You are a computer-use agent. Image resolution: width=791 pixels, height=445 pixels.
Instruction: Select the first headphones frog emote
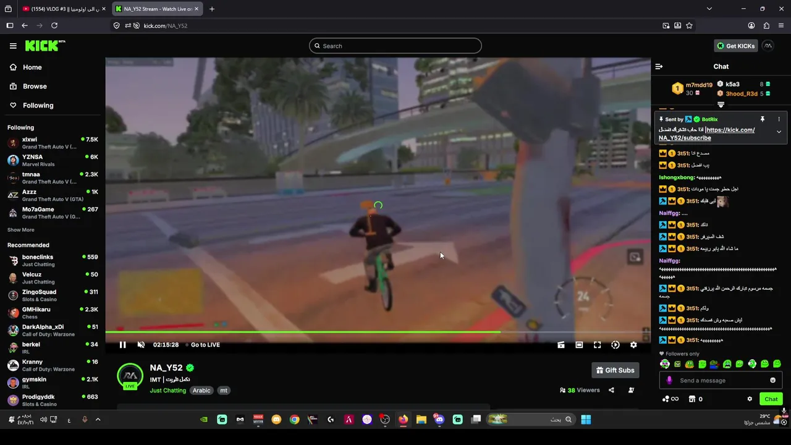point(665,364)
